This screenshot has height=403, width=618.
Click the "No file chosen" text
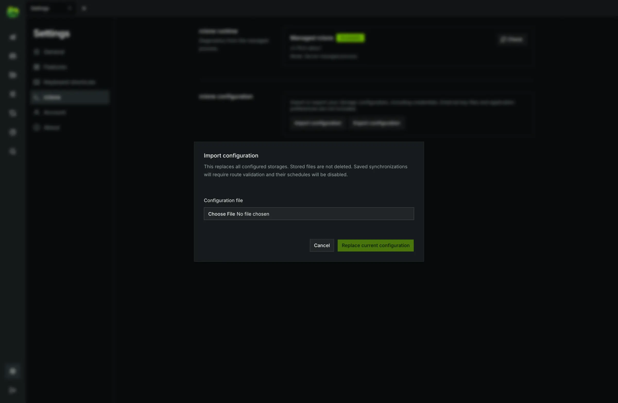(x=253, y=214)
